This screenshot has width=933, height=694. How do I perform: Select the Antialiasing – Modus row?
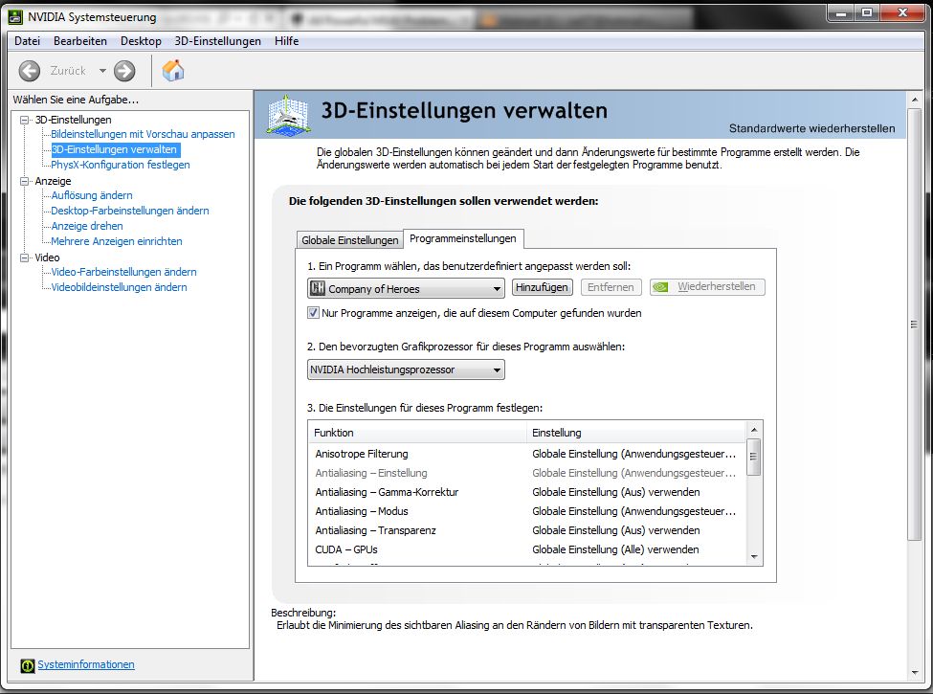tap(526, 511)
